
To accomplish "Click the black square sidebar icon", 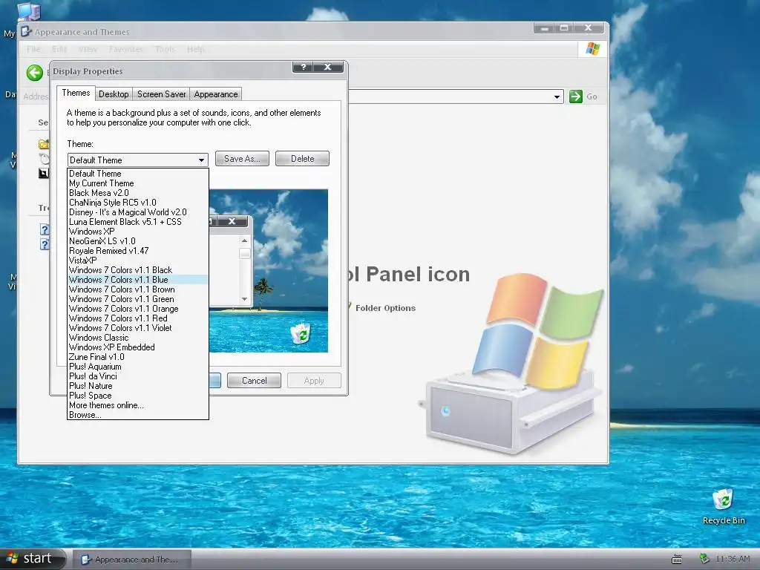I will [44, 173].
